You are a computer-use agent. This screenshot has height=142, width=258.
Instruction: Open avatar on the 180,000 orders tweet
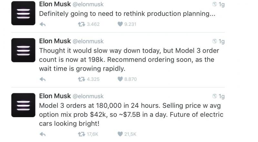(23, 105)
